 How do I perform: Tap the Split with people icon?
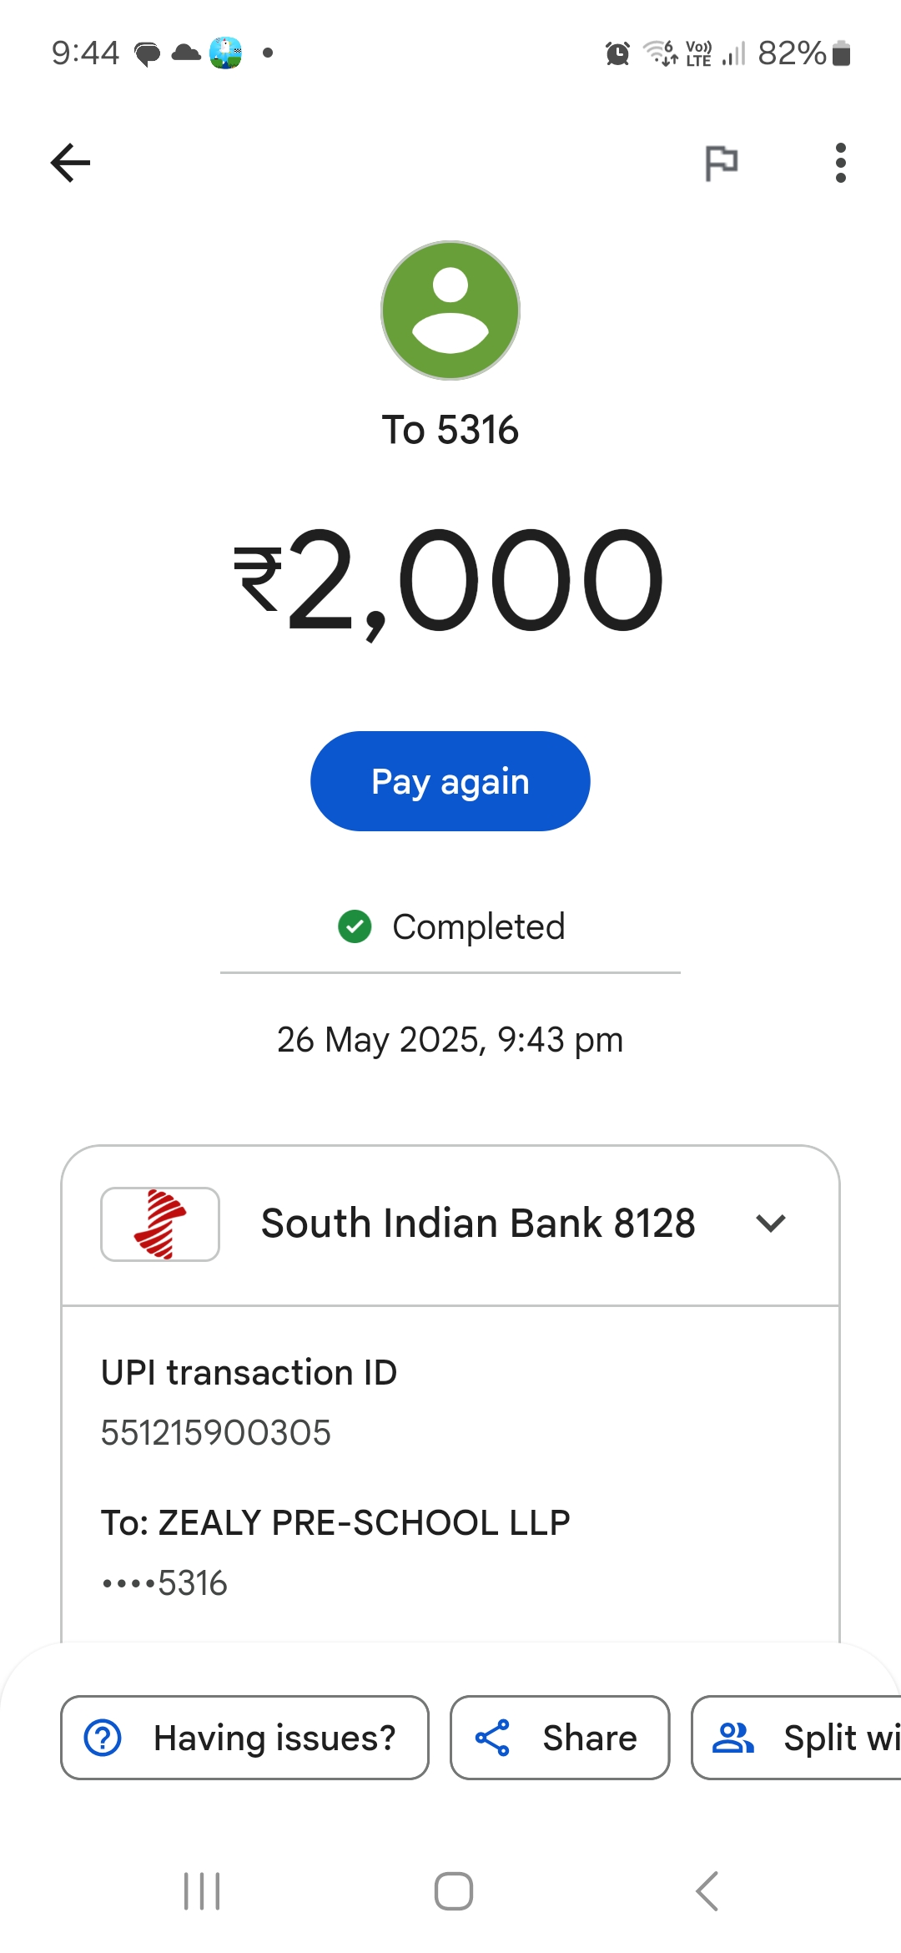pos(733,1738)
